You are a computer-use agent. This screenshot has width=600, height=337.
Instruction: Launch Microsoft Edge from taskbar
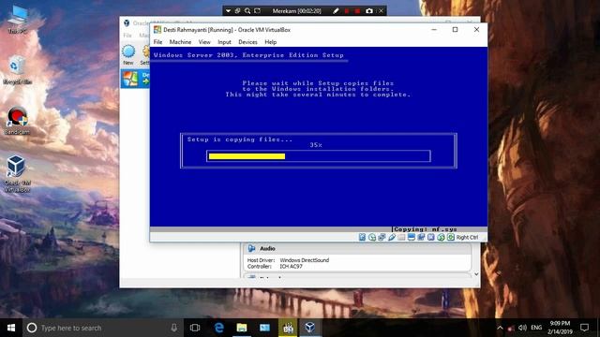tap(218, 328)
